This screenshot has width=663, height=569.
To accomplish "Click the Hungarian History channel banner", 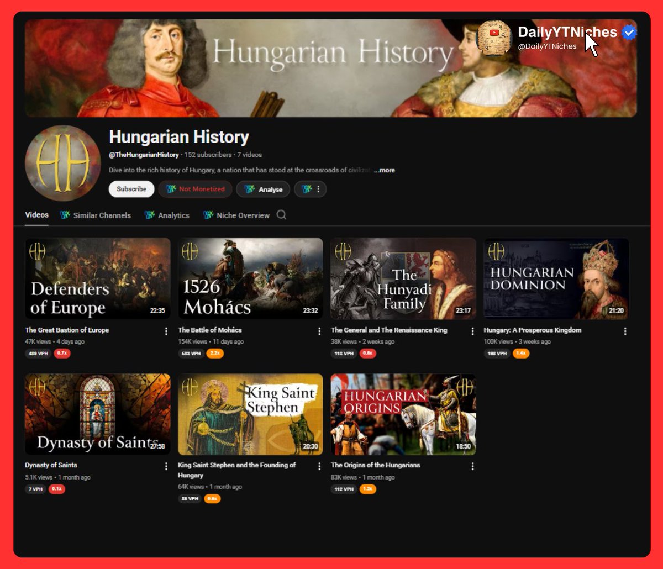I will point(330,69).
